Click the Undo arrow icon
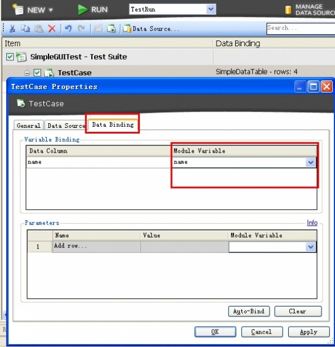335x347 pixels. point(68,28)
